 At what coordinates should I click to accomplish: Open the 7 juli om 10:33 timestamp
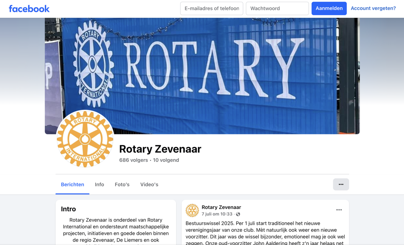click(217, 214)
